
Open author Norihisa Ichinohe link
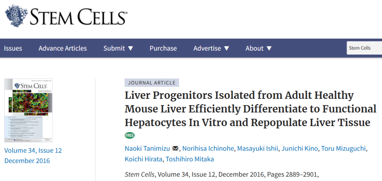[208, 148]
